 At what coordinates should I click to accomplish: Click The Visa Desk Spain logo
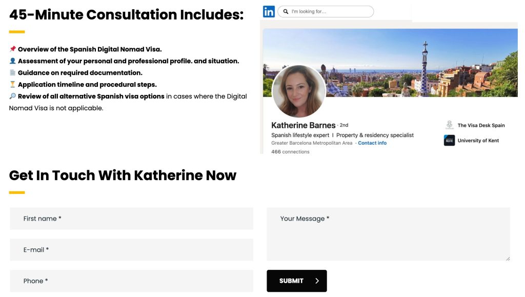(x=449, y=125)
